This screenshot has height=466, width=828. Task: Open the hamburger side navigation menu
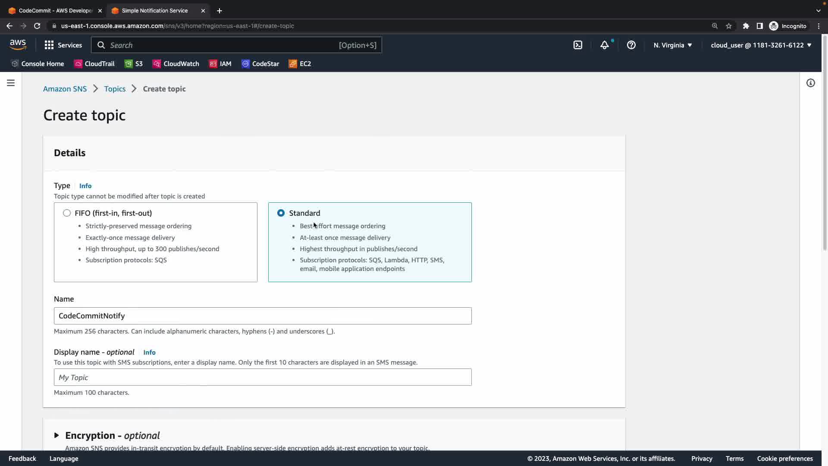[11, 83]
